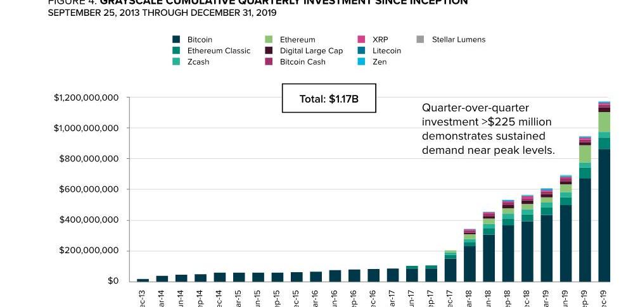This screenshot has height=307, width=626.
Task: Click the $800,000,000 axis label
Action: (89, 159)
